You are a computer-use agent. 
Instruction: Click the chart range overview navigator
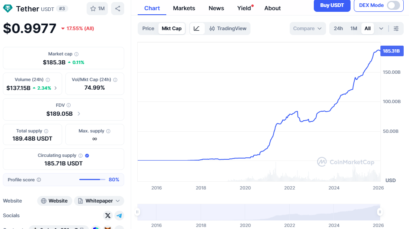coord(259,212)
